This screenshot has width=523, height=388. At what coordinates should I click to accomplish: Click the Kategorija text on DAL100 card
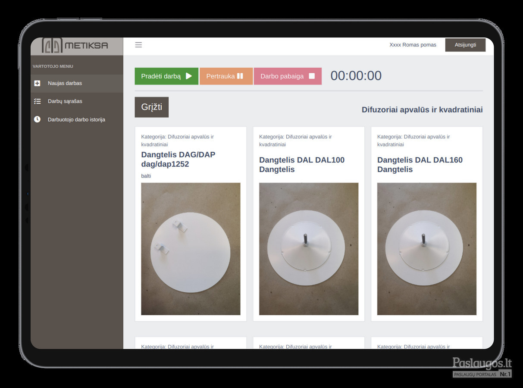click(x=295, y=141)
